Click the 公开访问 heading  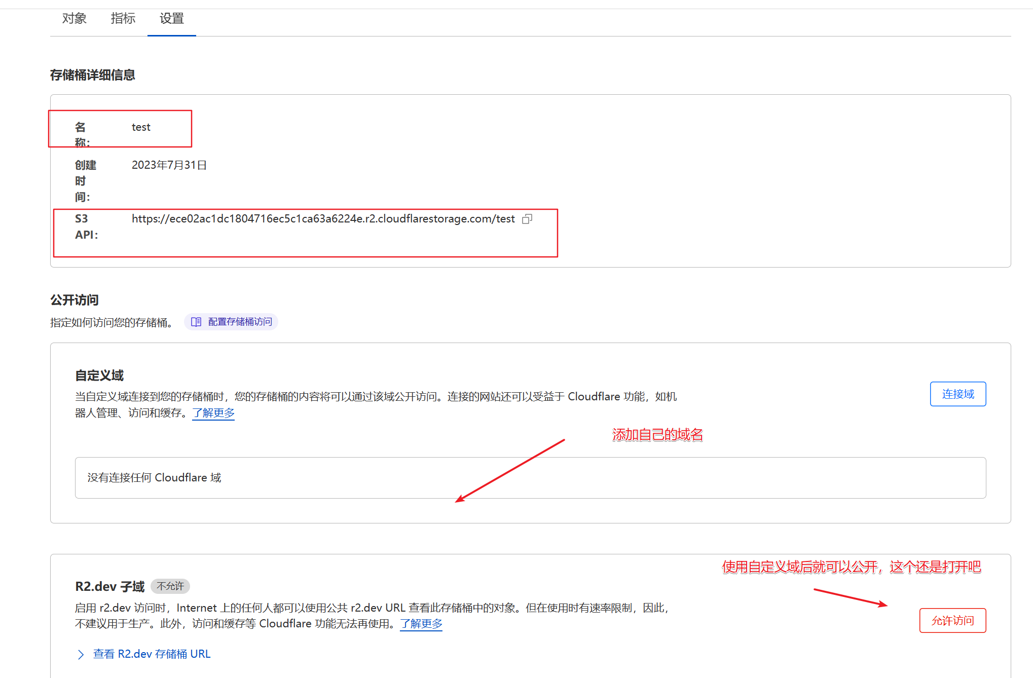pos(75,300)
